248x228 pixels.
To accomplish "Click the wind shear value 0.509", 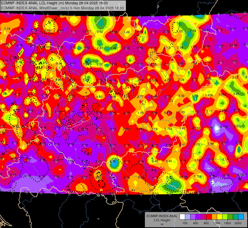I will tap(196, 128).
